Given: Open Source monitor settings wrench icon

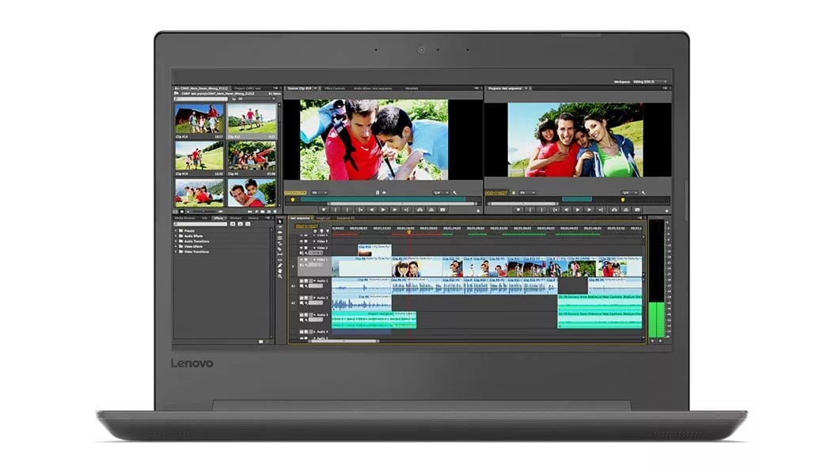Looking at the screenshot, I should (456, 192).
